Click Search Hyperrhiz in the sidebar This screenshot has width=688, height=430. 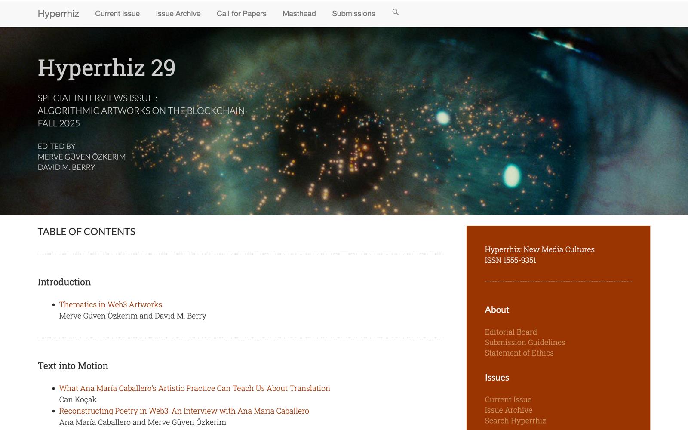pos(515,421)
